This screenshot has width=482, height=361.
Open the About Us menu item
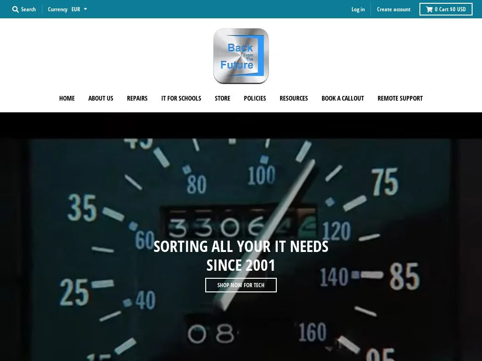[101, 98]
